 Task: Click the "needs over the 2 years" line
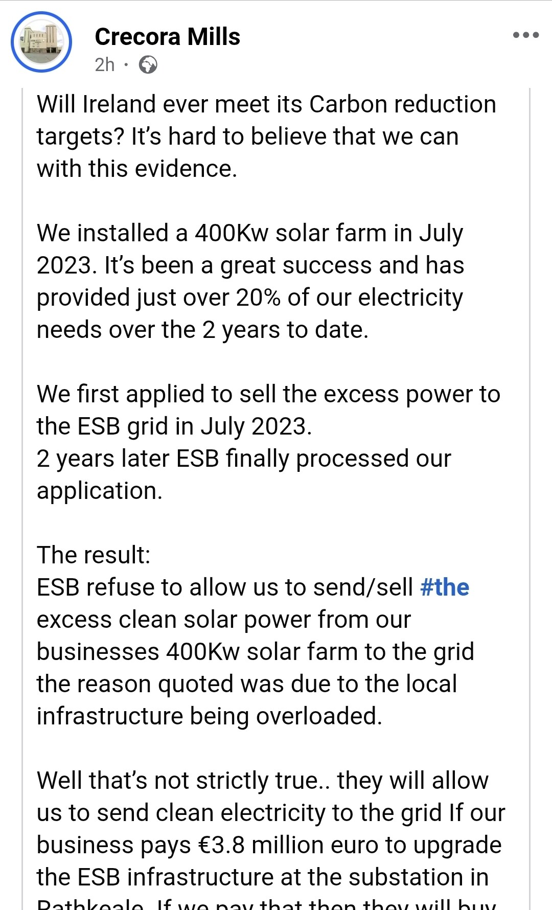tap(202, 330)
